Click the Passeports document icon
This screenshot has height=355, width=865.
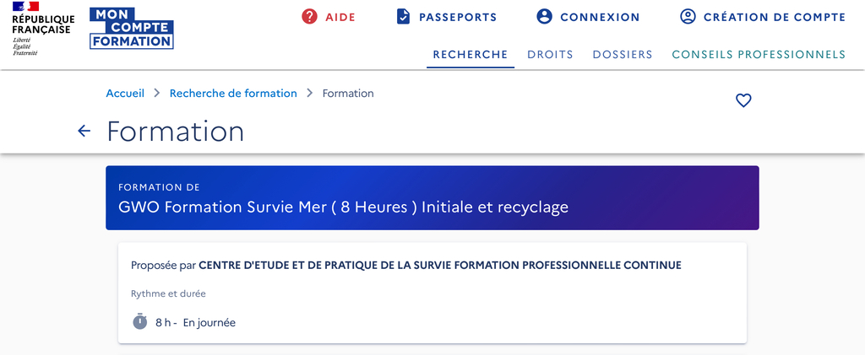point(403,17)
